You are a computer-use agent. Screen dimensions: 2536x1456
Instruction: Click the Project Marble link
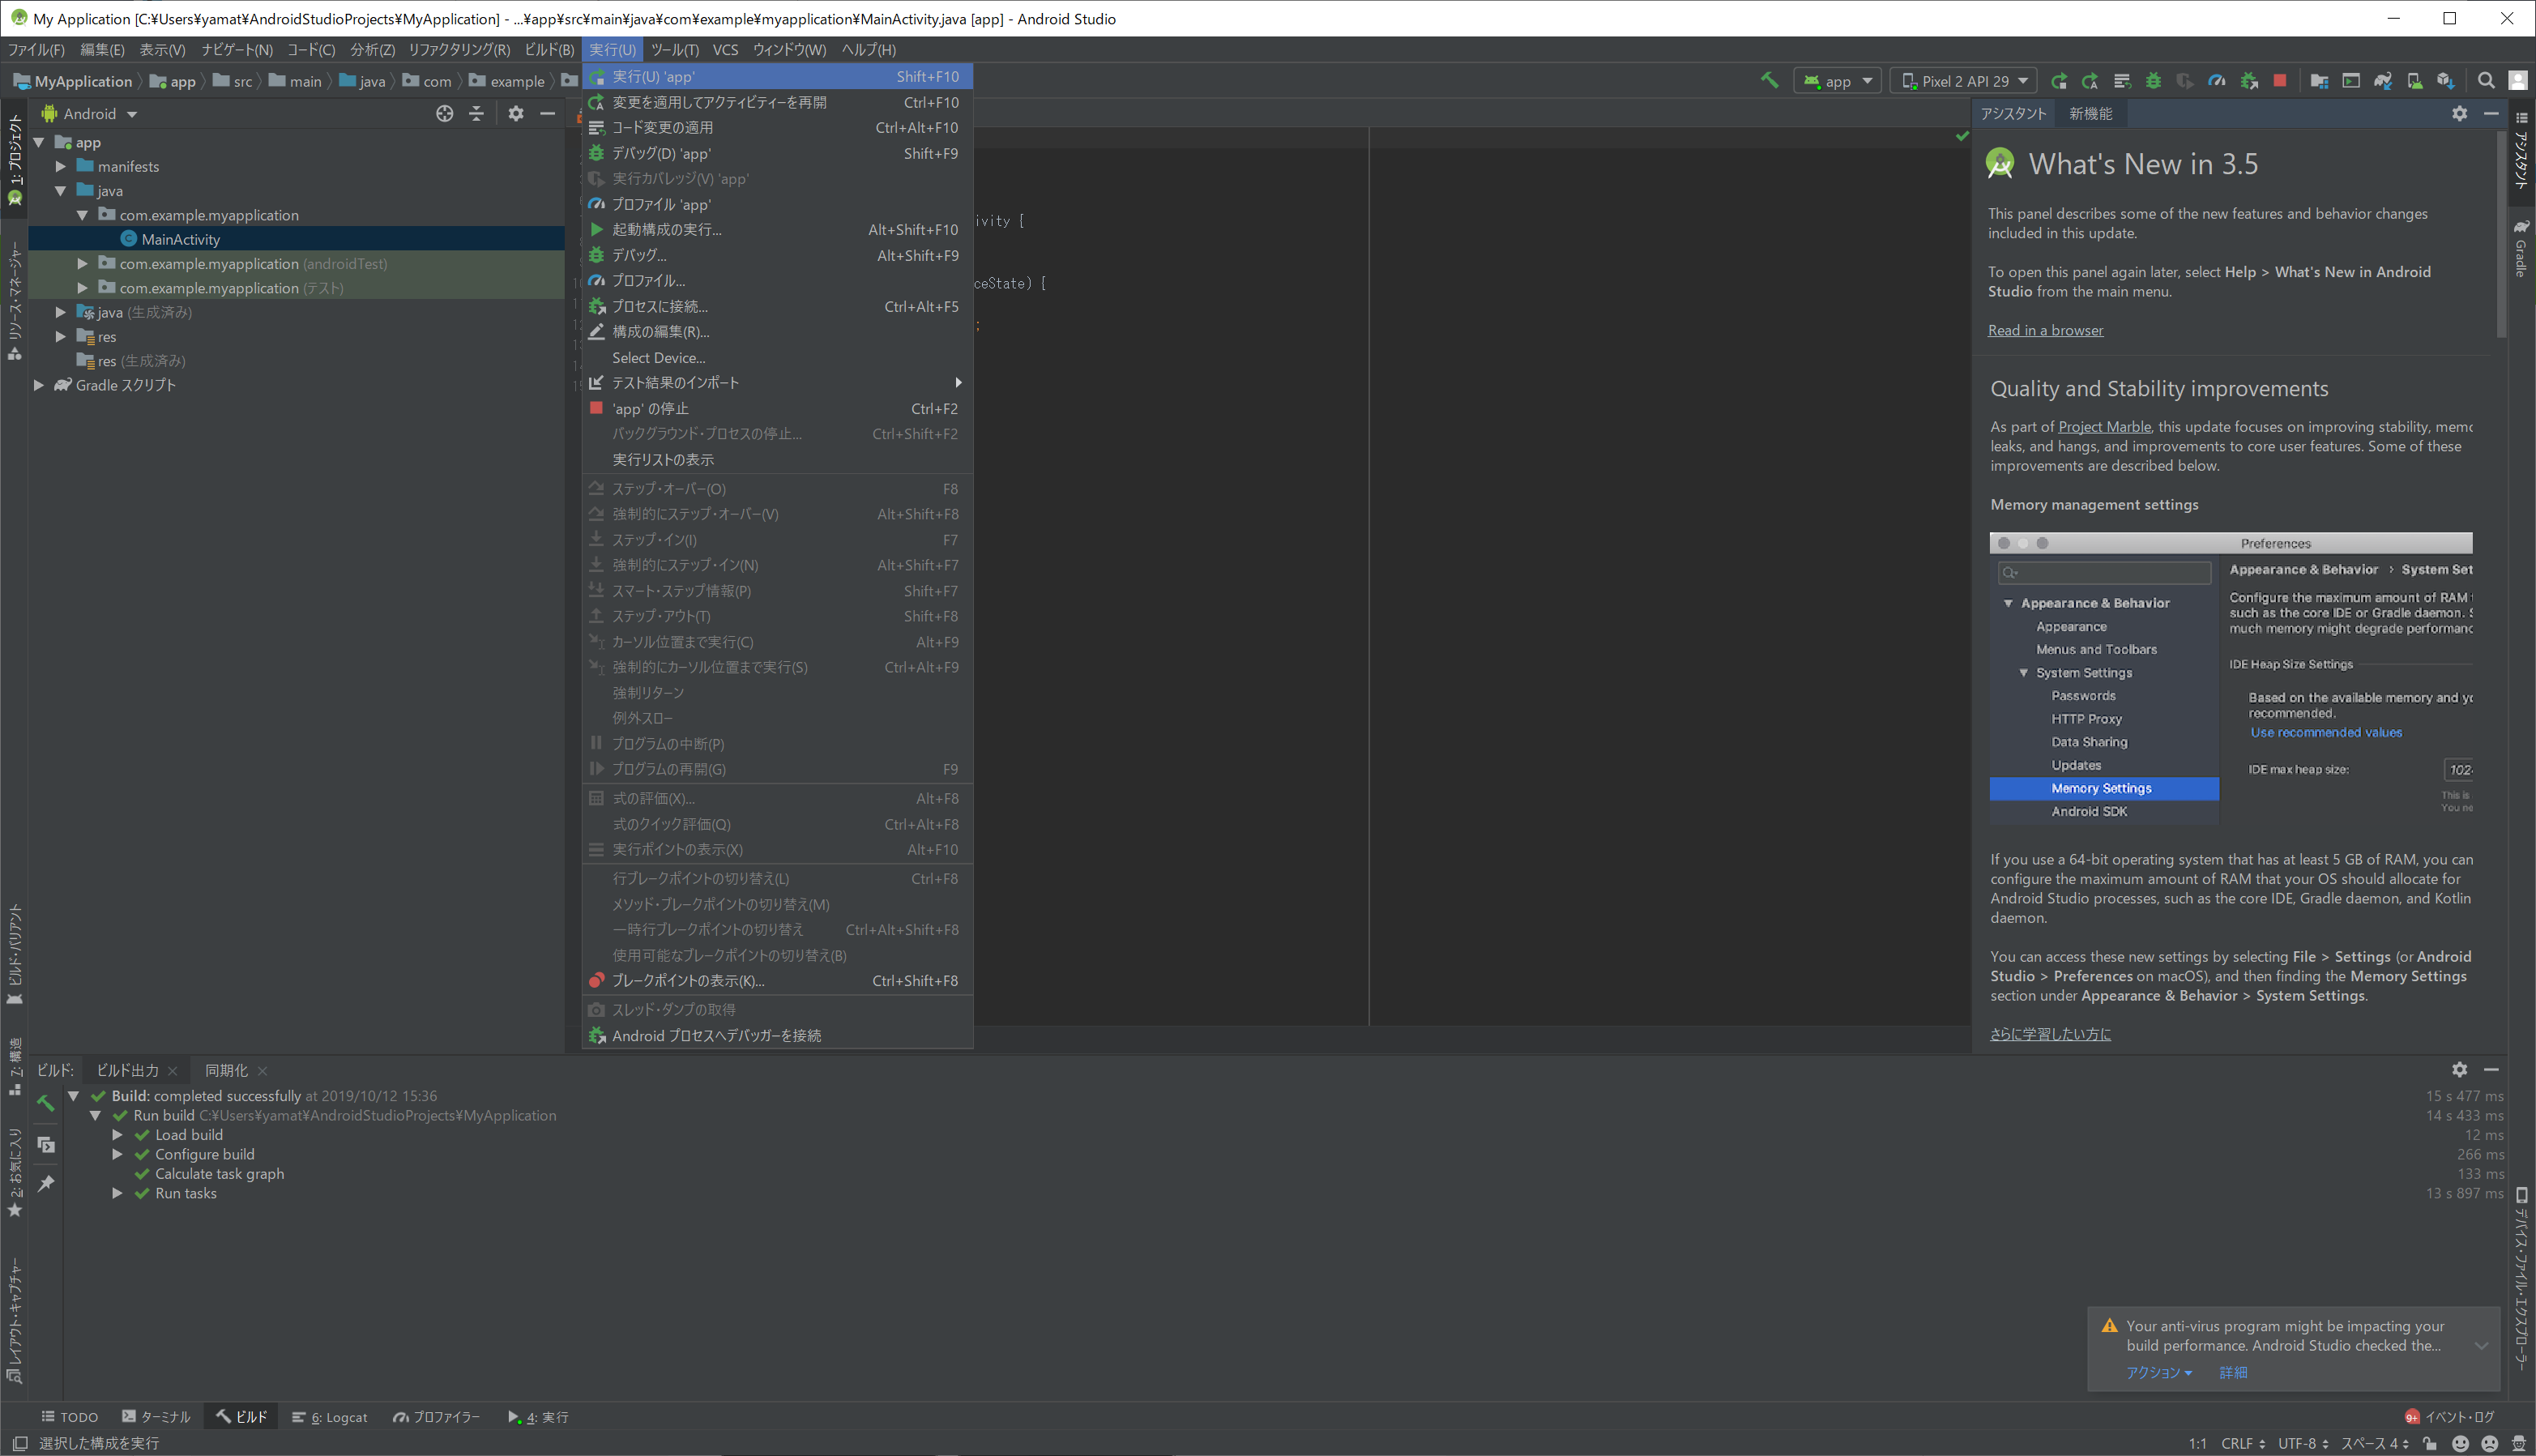(2104, 427)
